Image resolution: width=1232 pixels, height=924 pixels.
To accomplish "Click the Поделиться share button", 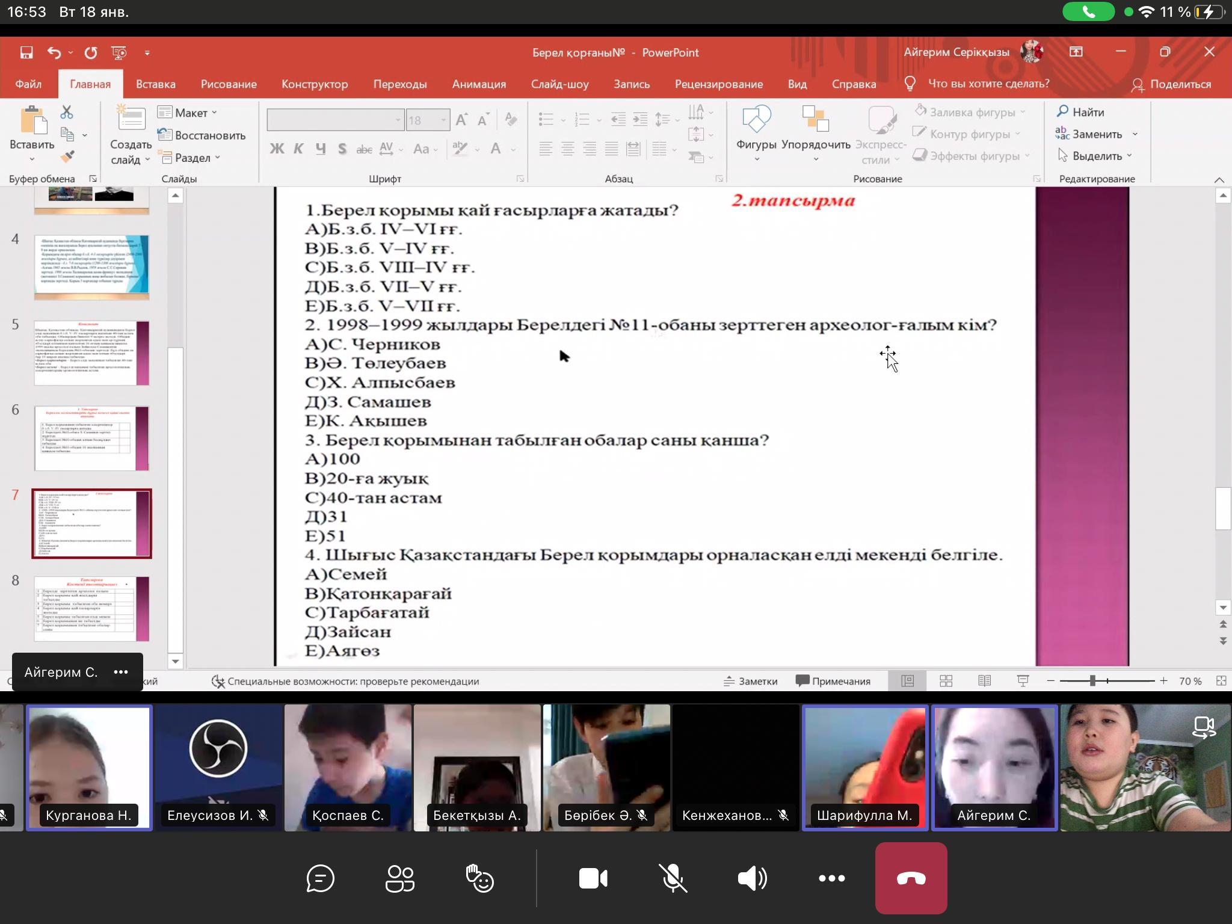I will [x=1171, y=84].
